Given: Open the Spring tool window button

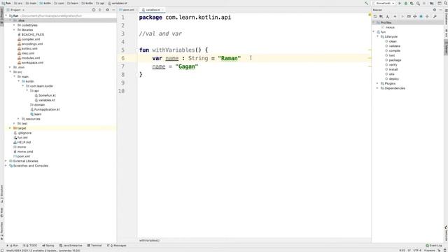Looking at the screenshot, I should (x=48, y=246).
